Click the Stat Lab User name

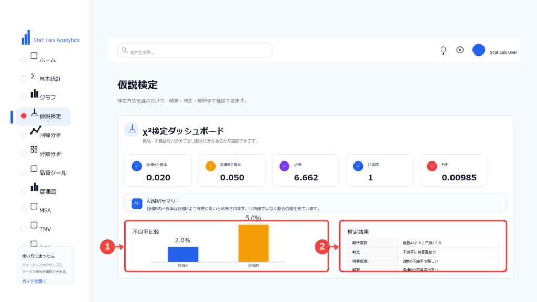pyautogui.click(x=503, y=53)
